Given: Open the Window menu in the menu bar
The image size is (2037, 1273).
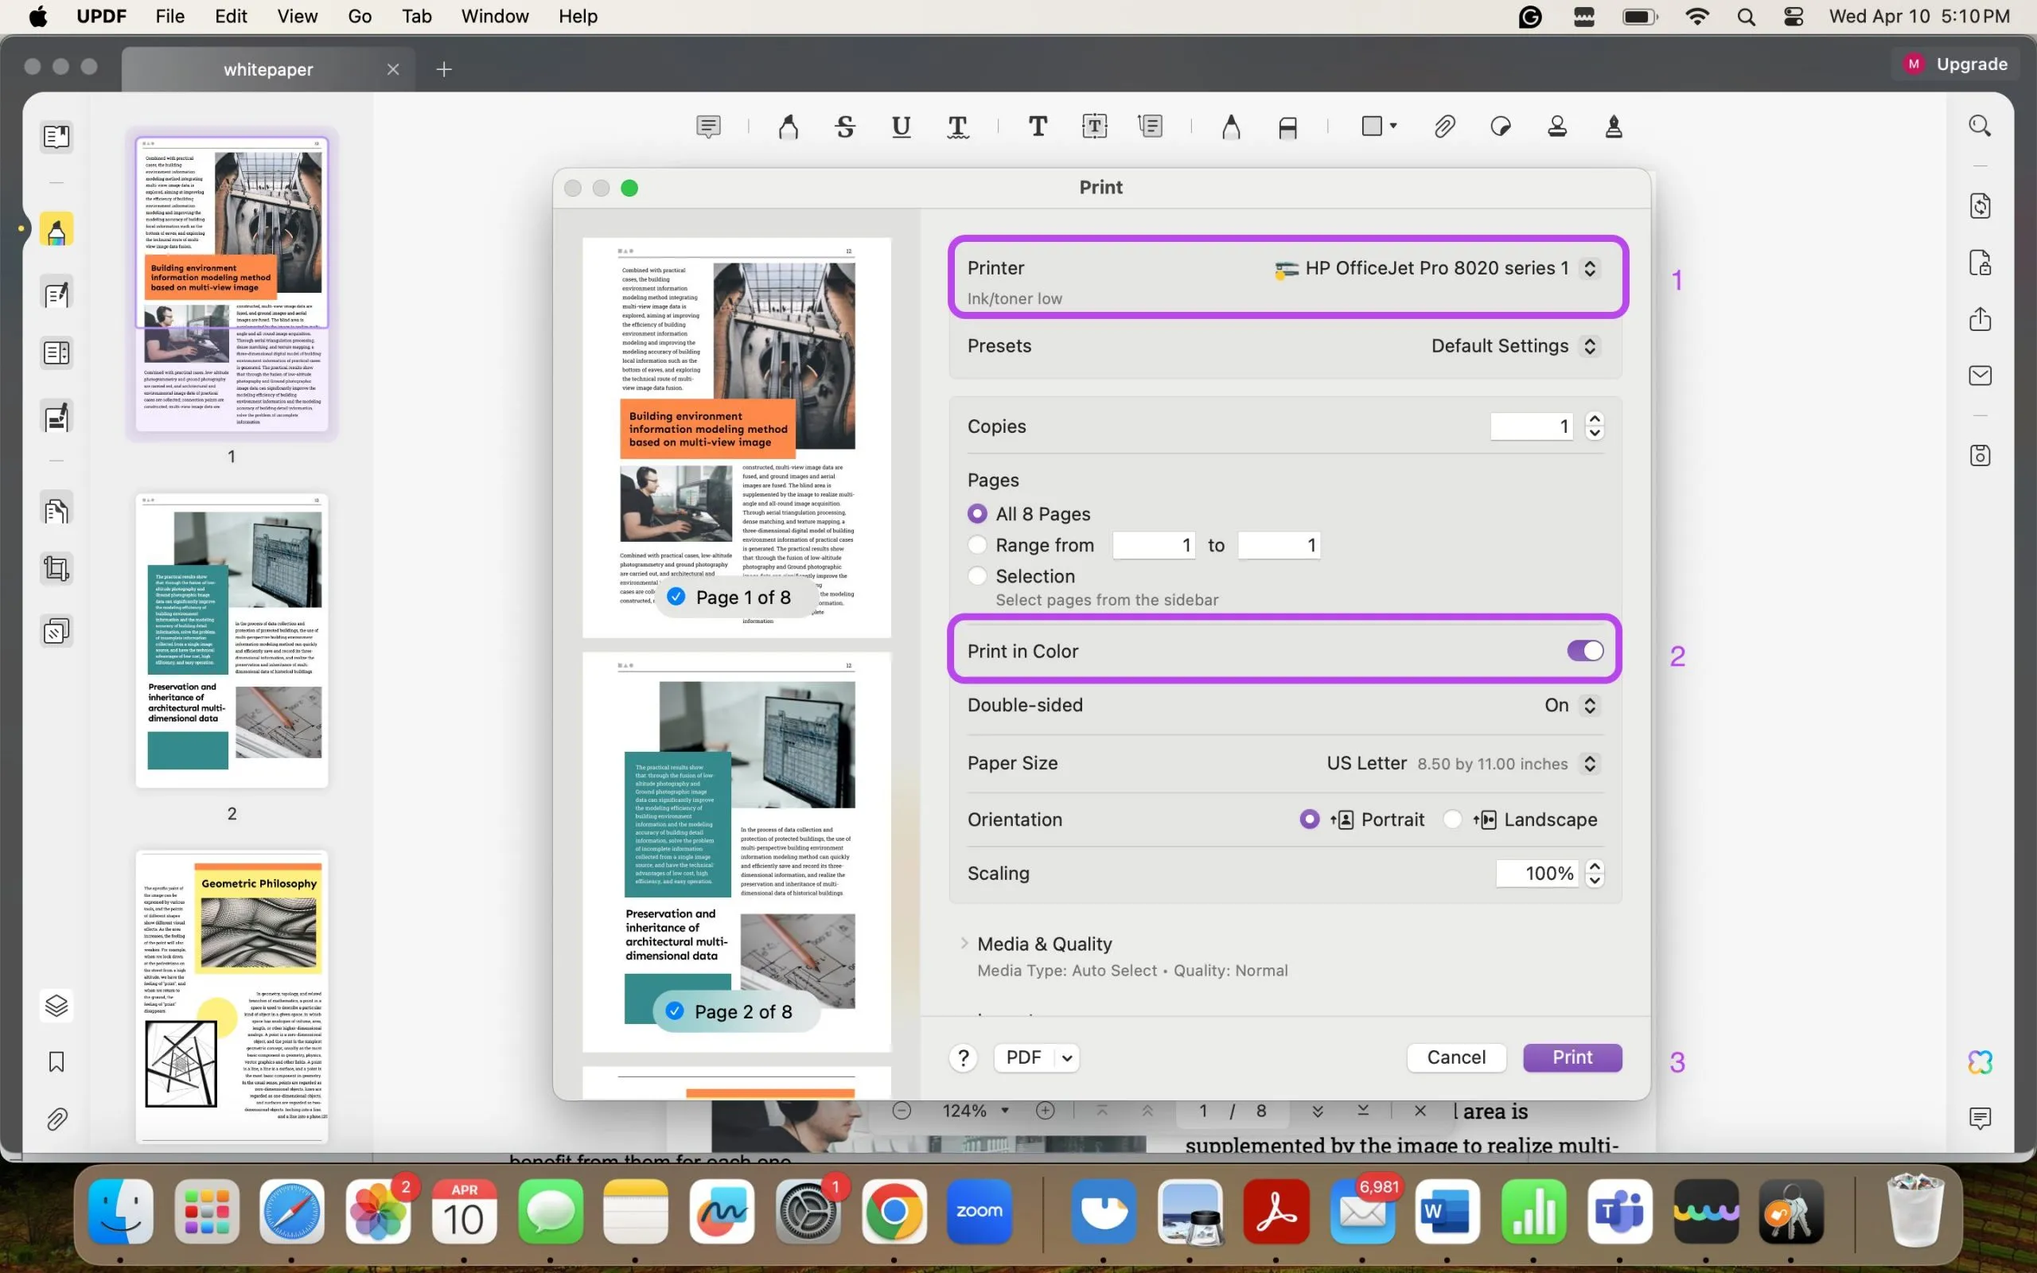Looking at the screenshot, I should (x=495, y=16).
